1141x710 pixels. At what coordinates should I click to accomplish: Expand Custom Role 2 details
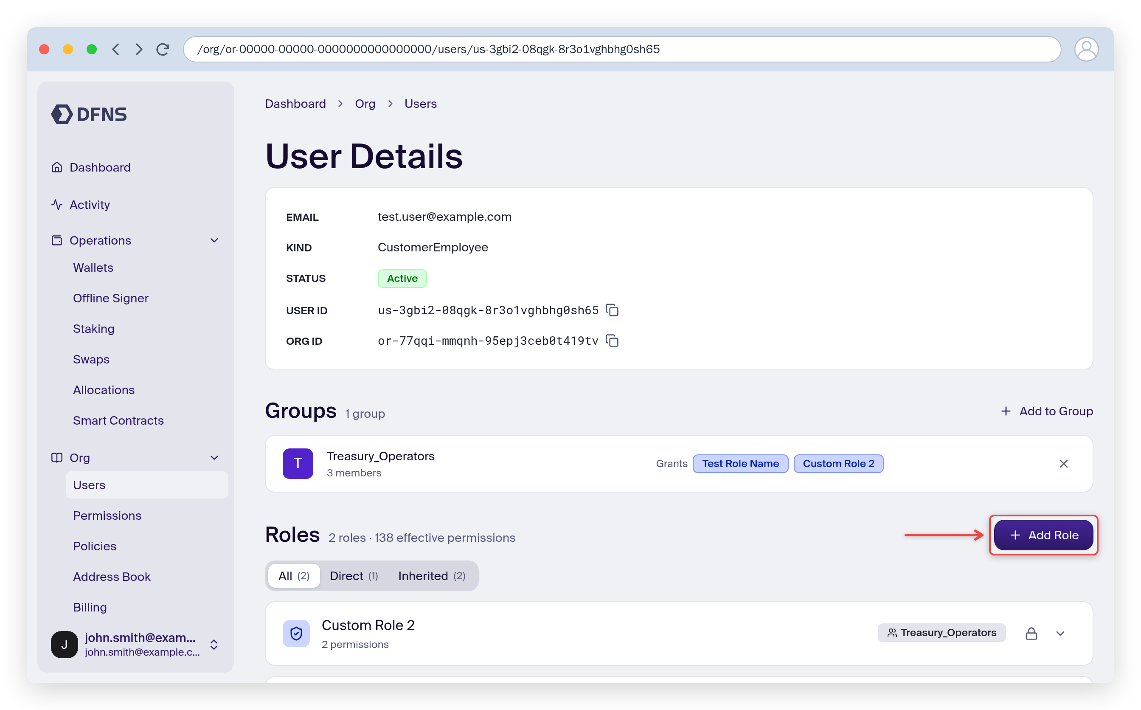click(1060, 634)
